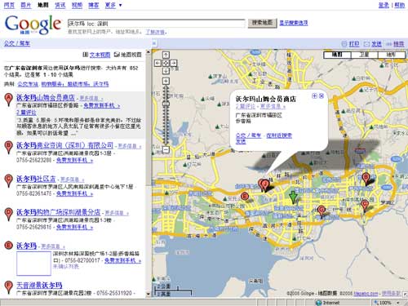The image size is (408, 306).
Task: Click red marker B on the map
Action: click(x=366, y=179)
